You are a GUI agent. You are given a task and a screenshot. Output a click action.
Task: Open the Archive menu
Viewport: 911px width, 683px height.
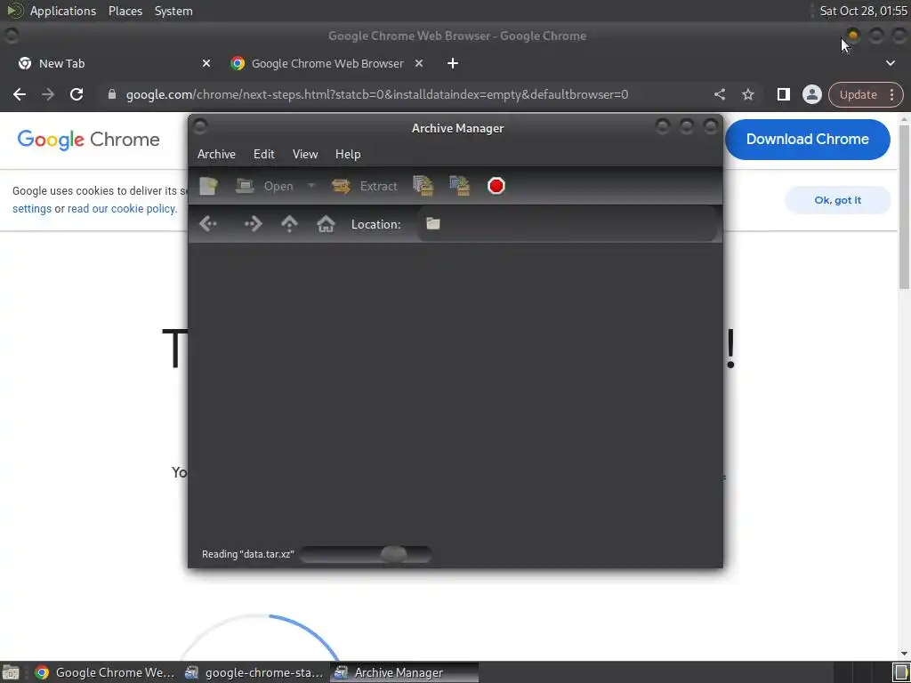(x=216, y=154)
